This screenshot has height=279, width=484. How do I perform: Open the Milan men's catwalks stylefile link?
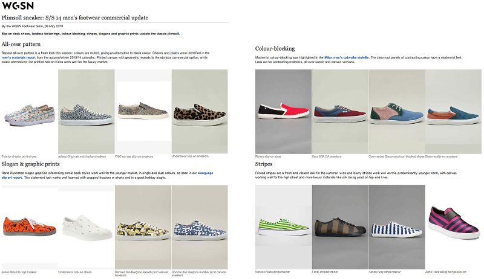point(346,57)
